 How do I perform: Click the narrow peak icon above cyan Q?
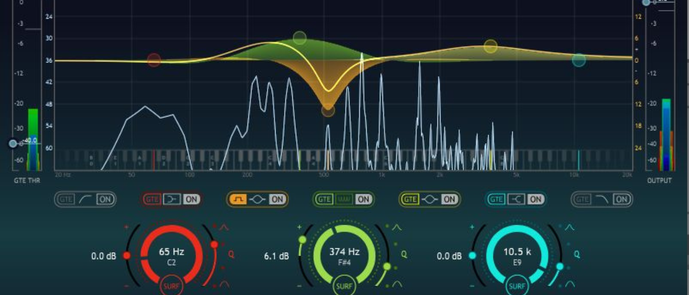tap(569, 227)
